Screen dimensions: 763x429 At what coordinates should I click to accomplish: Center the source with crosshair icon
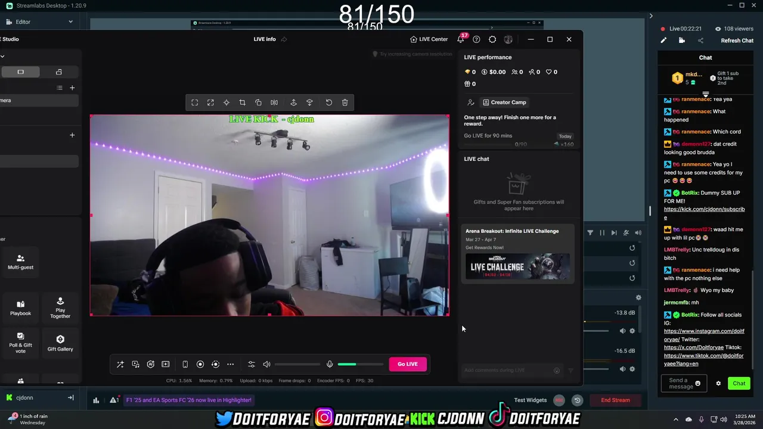(227, 102)
